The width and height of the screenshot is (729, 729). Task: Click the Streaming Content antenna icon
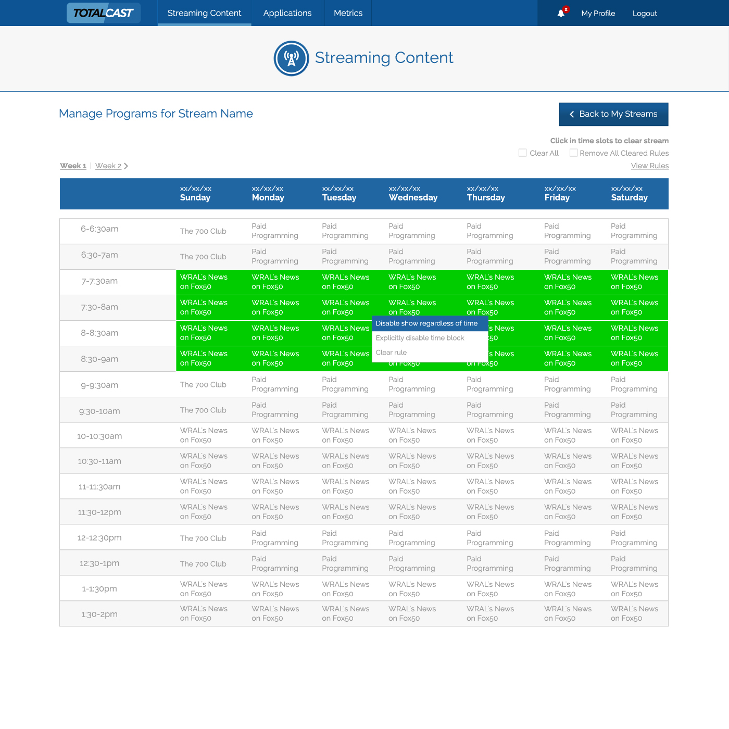click(x=292, y=58)
